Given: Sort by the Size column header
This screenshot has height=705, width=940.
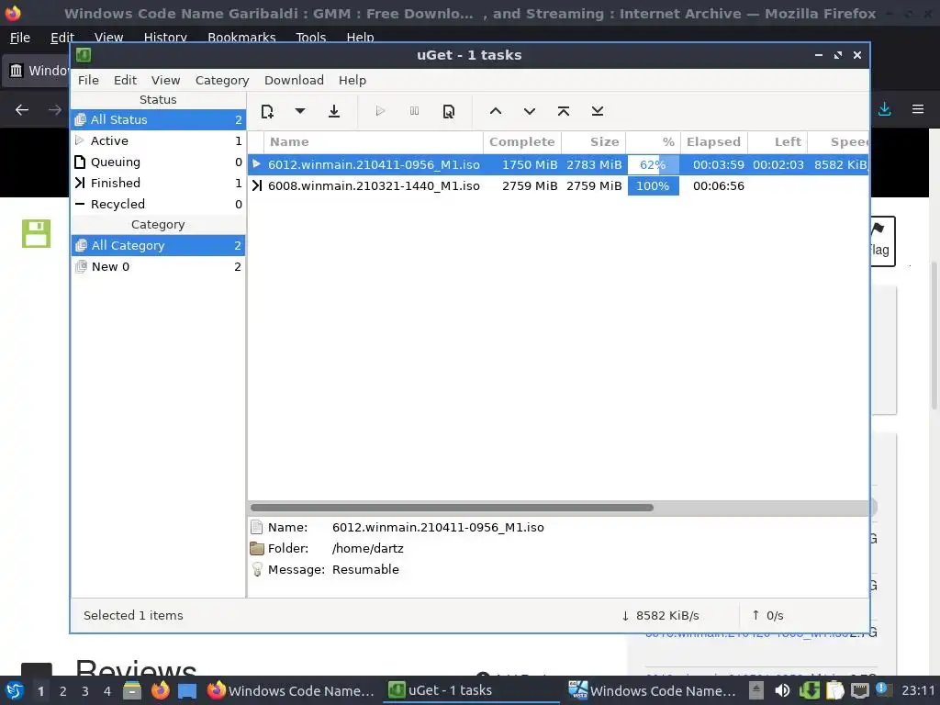Looking at the screenshot, I should 594,142.
